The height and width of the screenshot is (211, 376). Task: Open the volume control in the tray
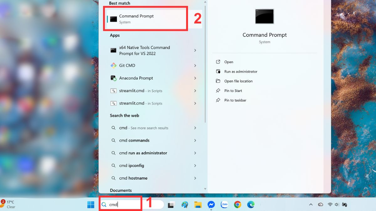337,205
